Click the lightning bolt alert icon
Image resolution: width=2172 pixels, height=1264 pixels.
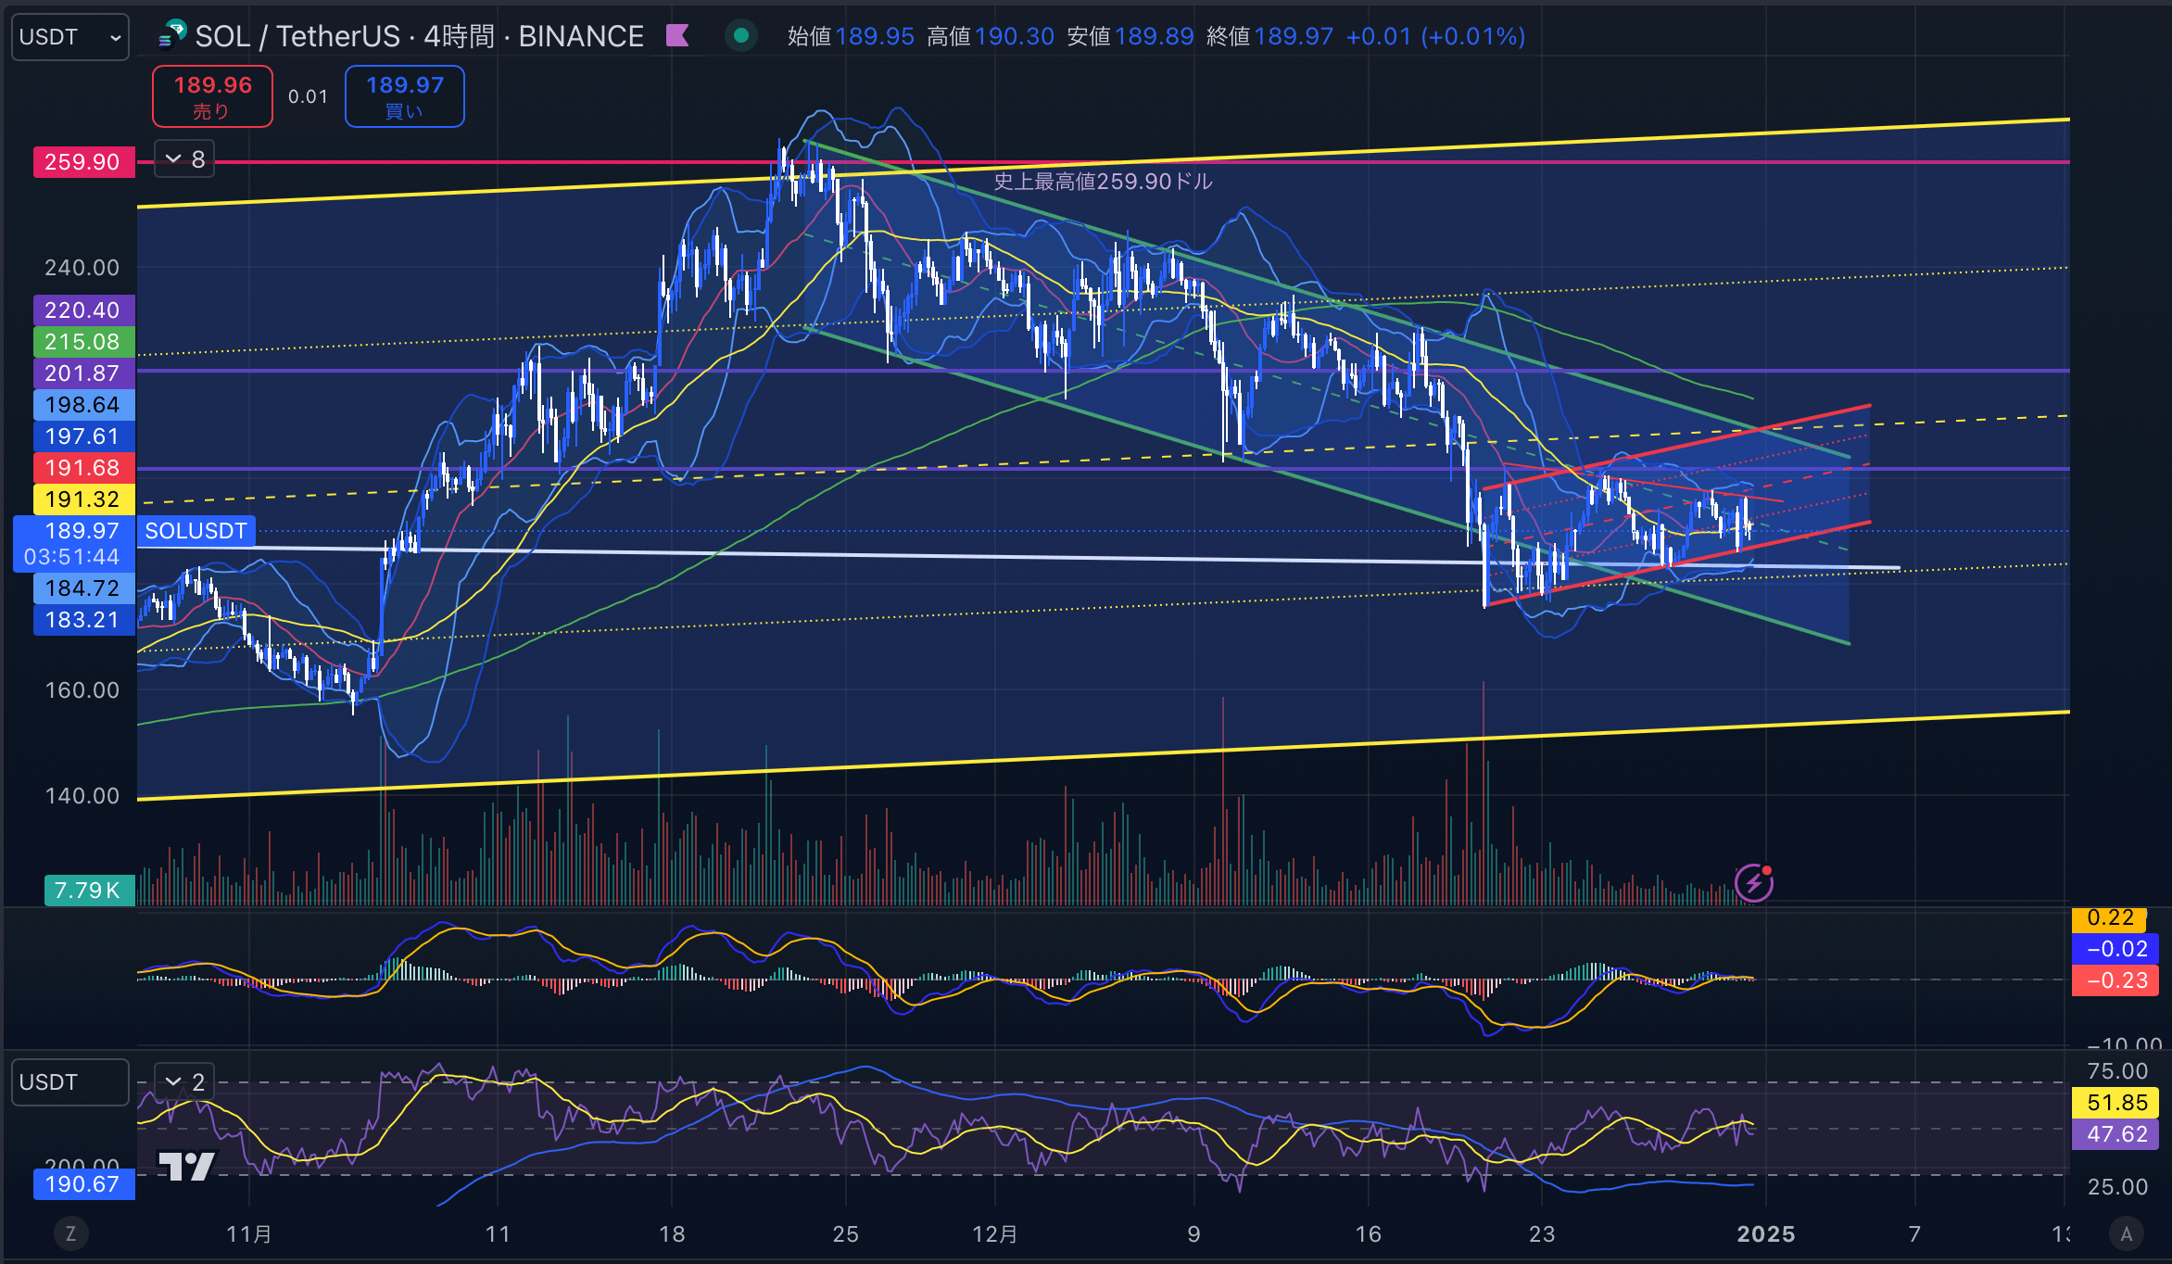pos(1753,883)
